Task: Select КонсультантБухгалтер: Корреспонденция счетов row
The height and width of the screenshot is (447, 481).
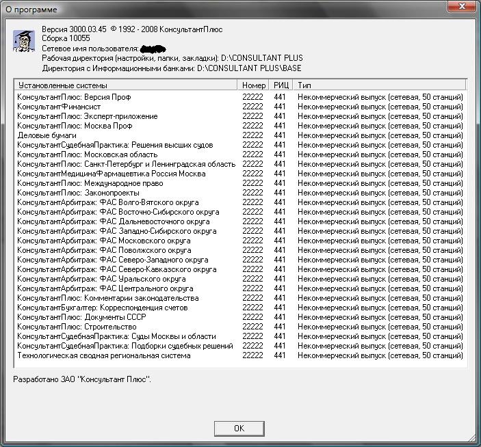Action: coord(240,308)
